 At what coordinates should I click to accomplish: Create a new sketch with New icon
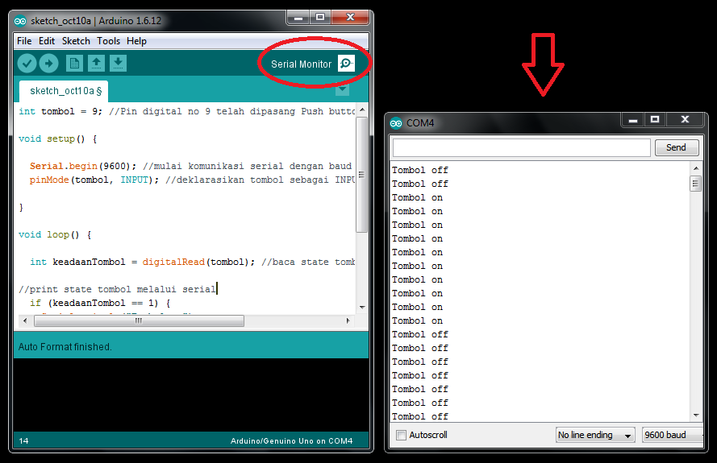coord(74,63)
